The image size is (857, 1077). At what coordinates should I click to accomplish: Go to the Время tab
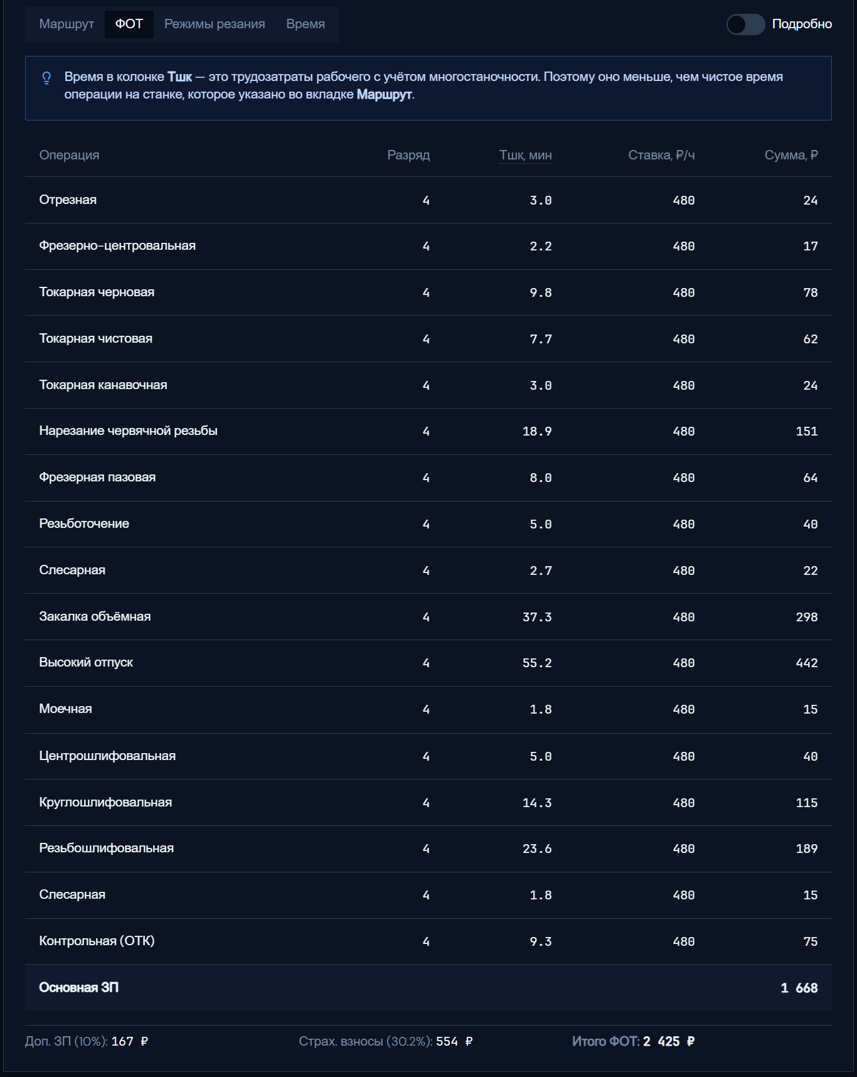[x=306, y=24]
